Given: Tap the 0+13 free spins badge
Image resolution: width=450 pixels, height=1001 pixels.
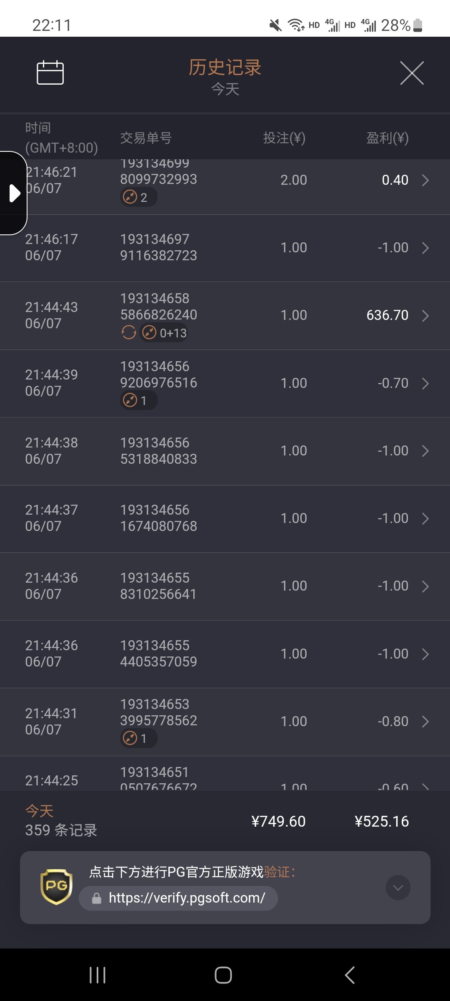Looking at the screenshot, I should tap(164, 333).
